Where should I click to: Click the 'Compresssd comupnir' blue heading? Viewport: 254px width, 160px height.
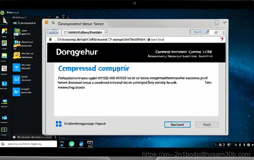94,69
